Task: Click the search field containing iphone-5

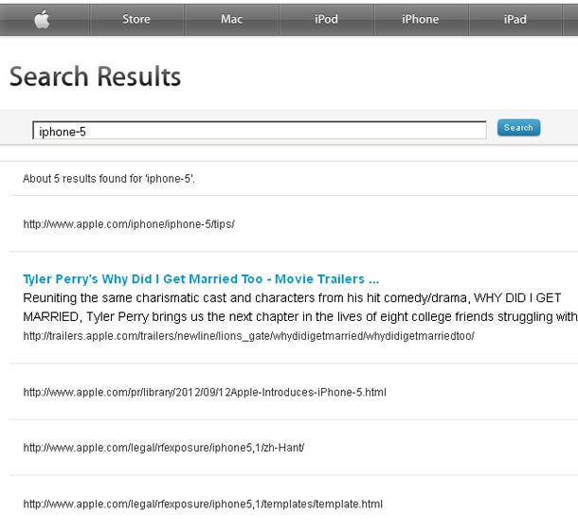Action: click(x=260, y=131)
